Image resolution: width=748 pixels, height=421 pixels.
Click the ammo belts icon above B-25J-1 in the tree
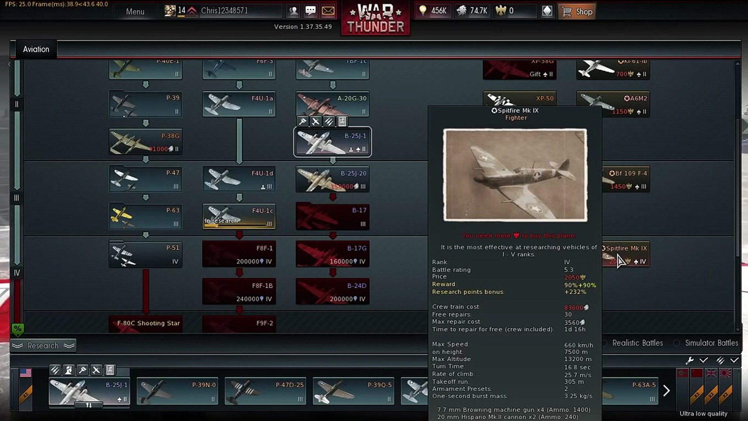[329, 122]
